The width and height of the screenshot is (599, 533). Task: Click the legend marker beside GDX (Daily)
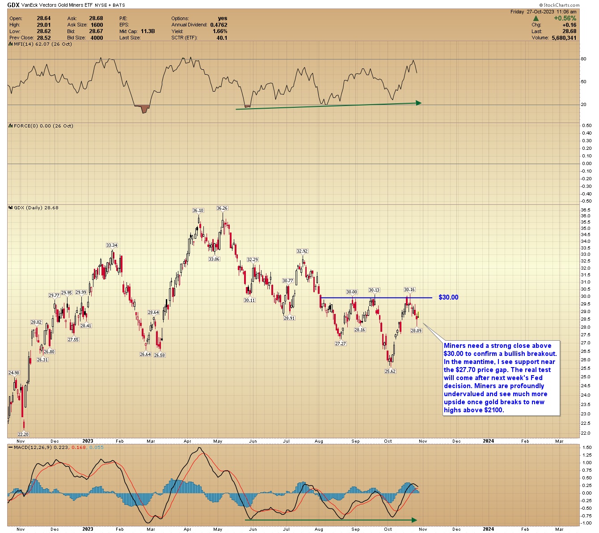11,208
